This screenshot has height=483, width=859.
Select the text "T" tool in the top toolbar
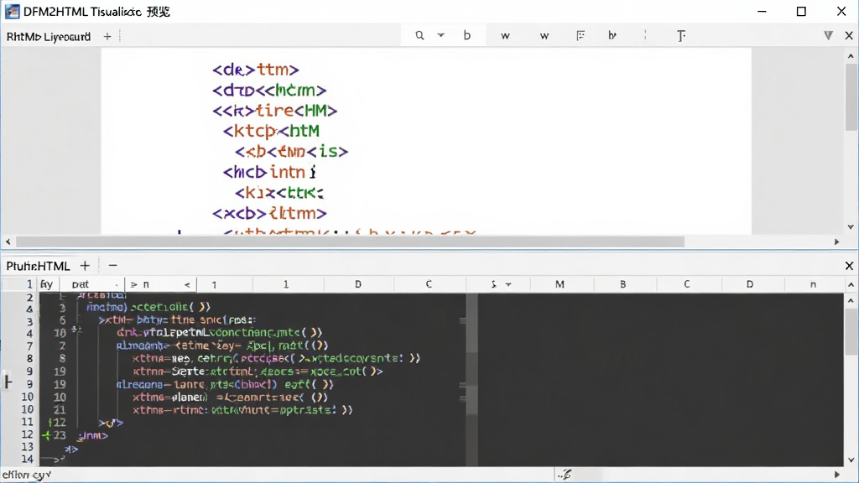pos(681,36)
